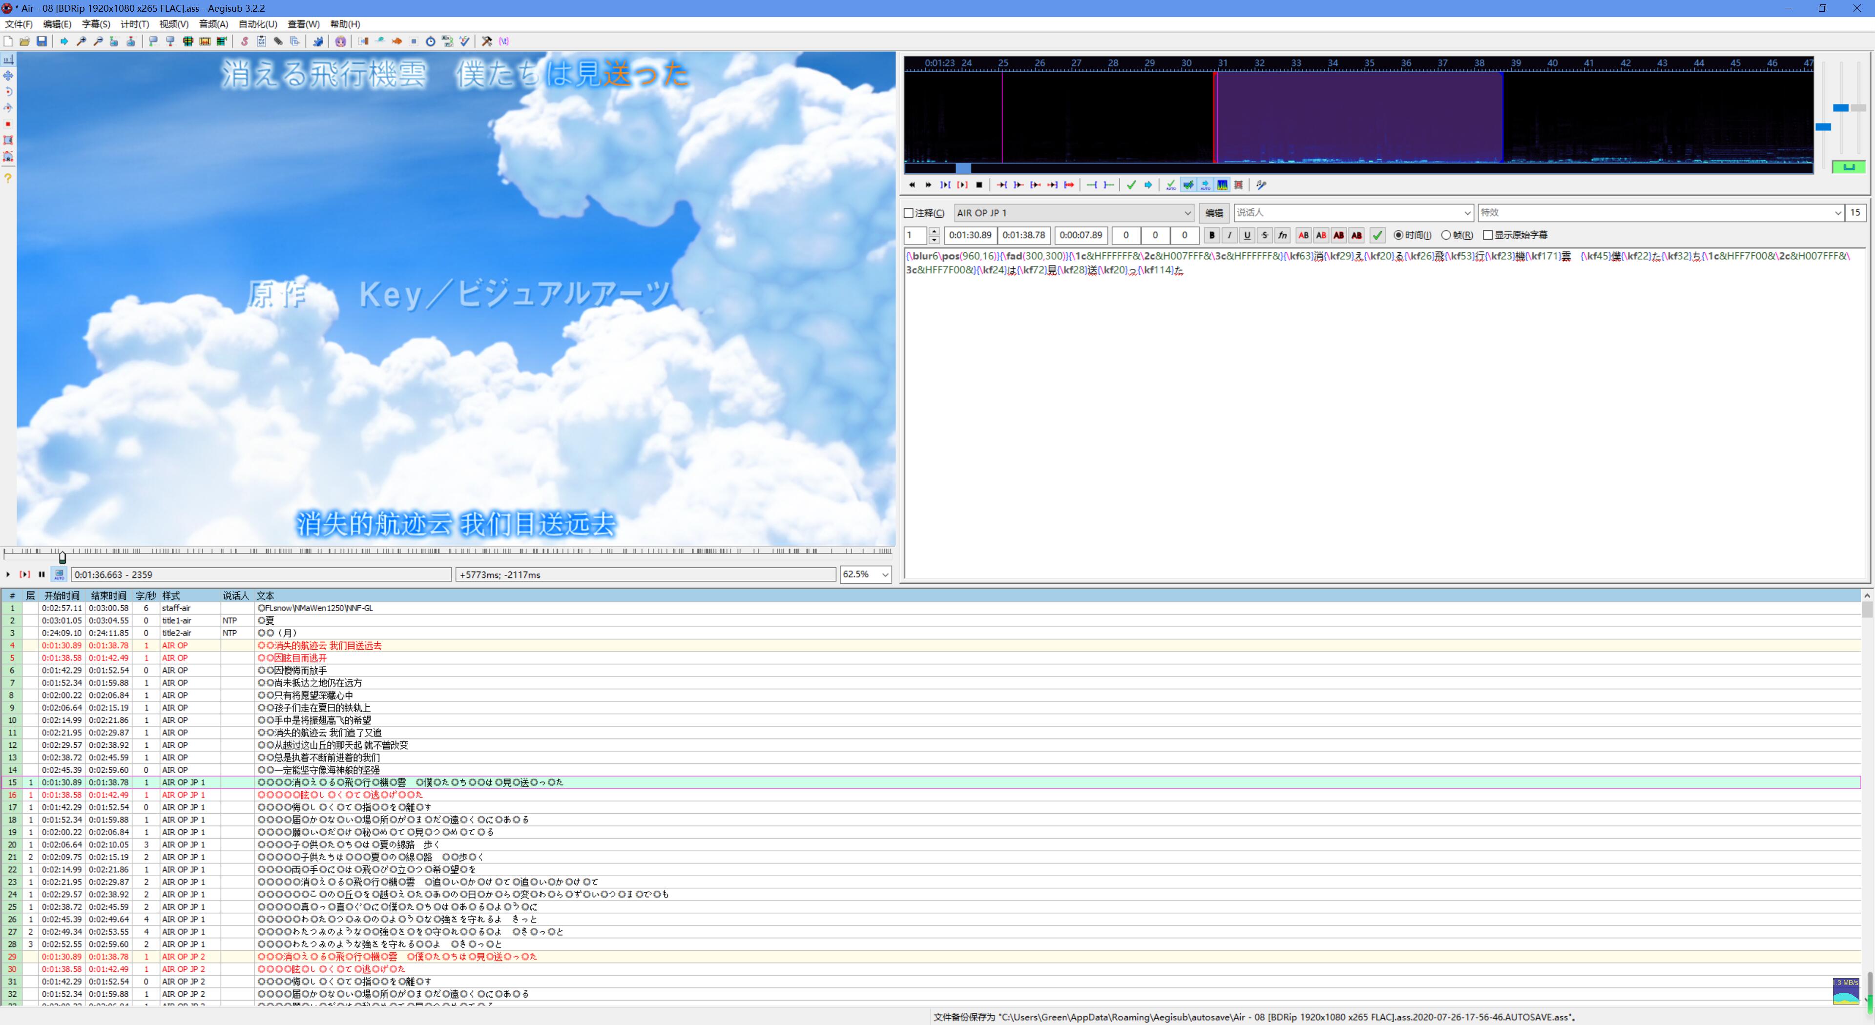Open the 自动化(U) menu
Image resolution: width=1875 pixels, height=1025 pixels.
[x=258, y=24]
